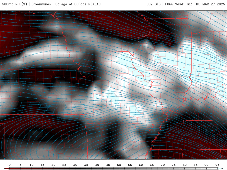Click the colorbar label "70"
227x170 pixels.
[x=163, y=165]
